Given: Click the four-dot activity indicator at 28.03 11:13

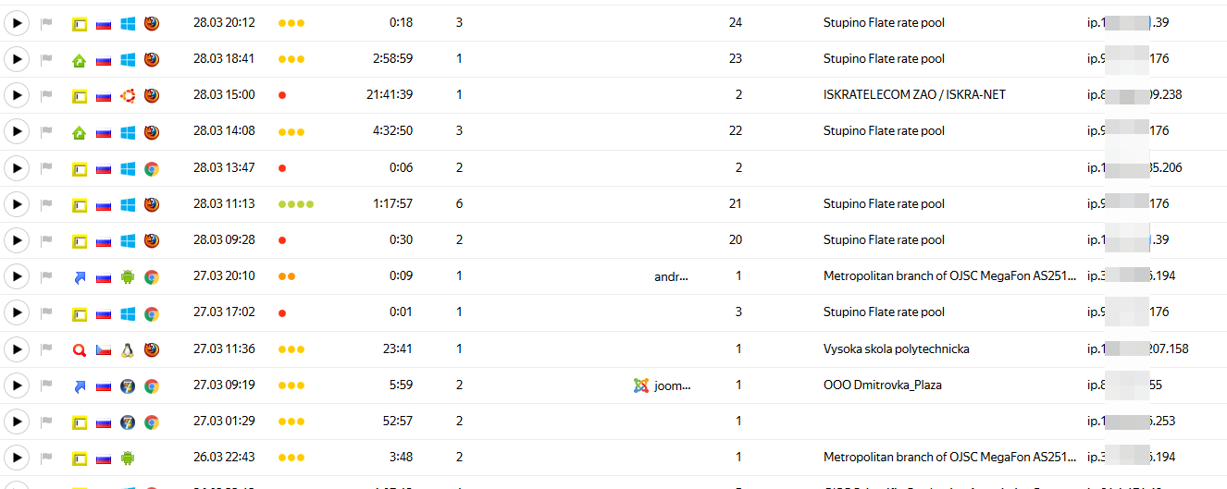Looking at the screenshot, I should click(296, 204).
